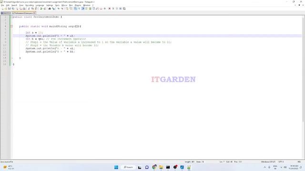
Task: Play back the recorded macro
Action: [x=117, y=9]
